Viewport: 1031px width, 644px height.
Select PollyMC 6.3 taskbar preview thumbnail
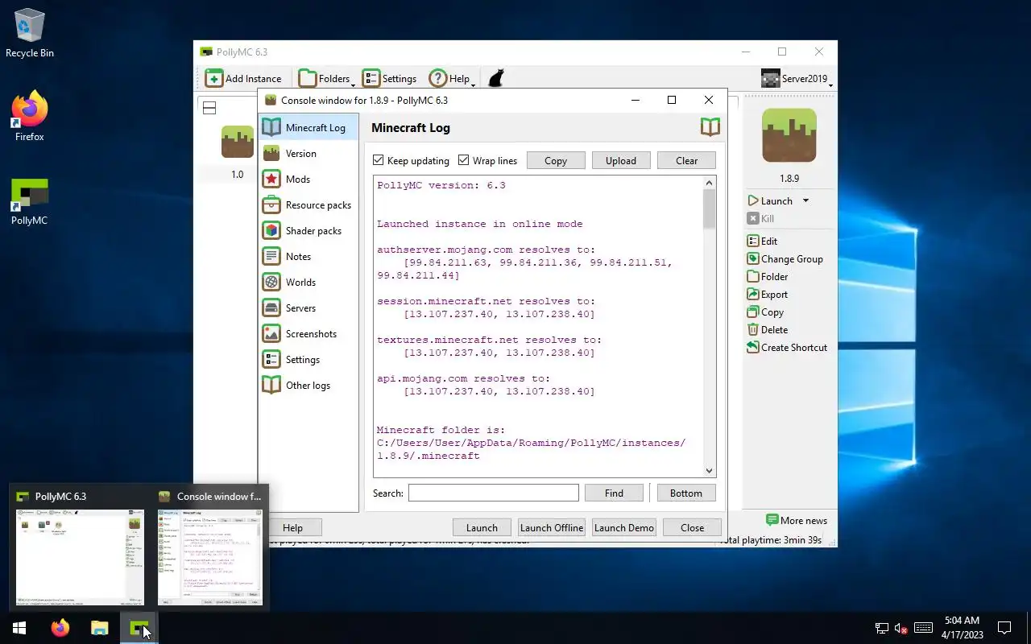[x=79, y=548]
